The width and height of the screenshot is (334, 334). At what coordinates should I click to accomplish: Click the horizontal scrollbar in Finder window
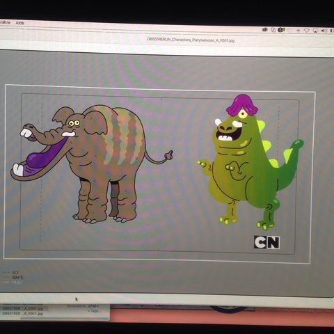pyautogui.click(x=64, y=318)
